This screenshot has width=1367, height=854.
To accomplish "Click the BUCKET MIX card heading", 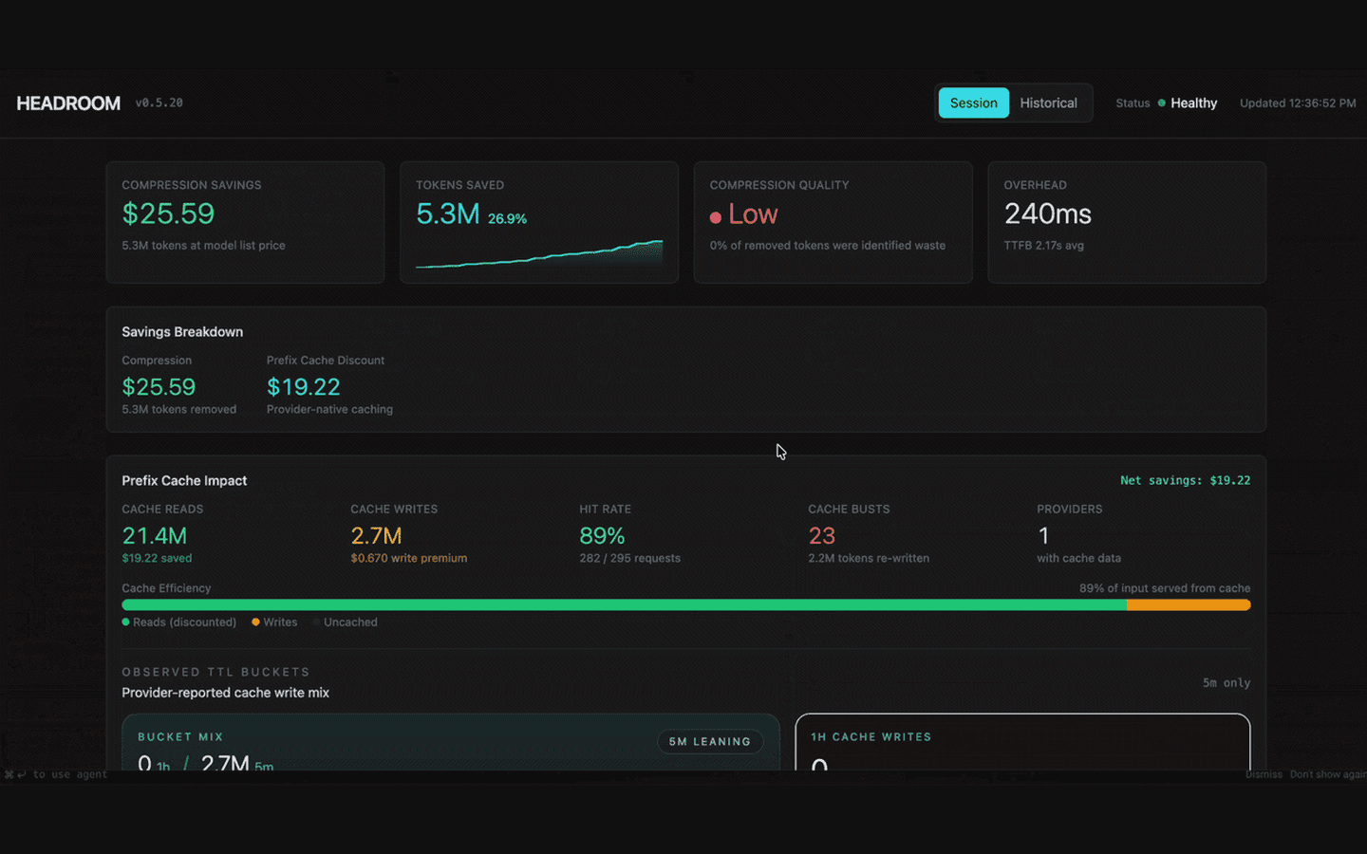I will pyautogui.click(x=180, y=737).
